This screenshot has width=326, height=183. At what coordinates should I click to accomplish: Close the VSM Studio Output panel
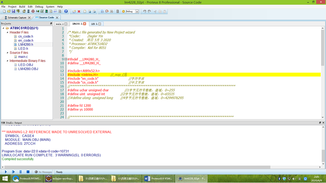[323, 123]
